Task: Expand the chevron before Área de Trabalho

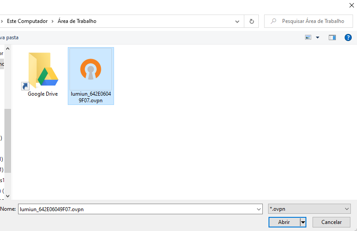Action: (x=52, y=21)
